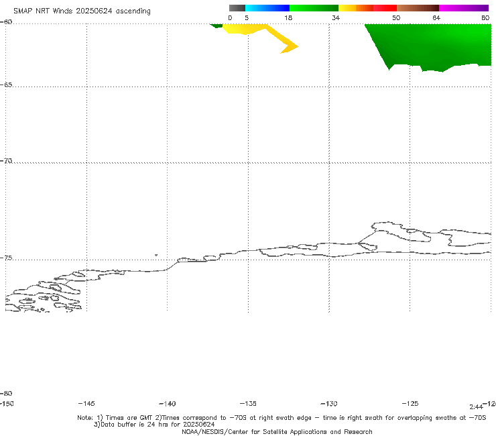Image resolution: width=496 pixels, height=436 pixels.
Task: Click the NOAA/NESDIS Center for Satellite Applications credit
Action: pyautogui.click(x=277, y=431)
